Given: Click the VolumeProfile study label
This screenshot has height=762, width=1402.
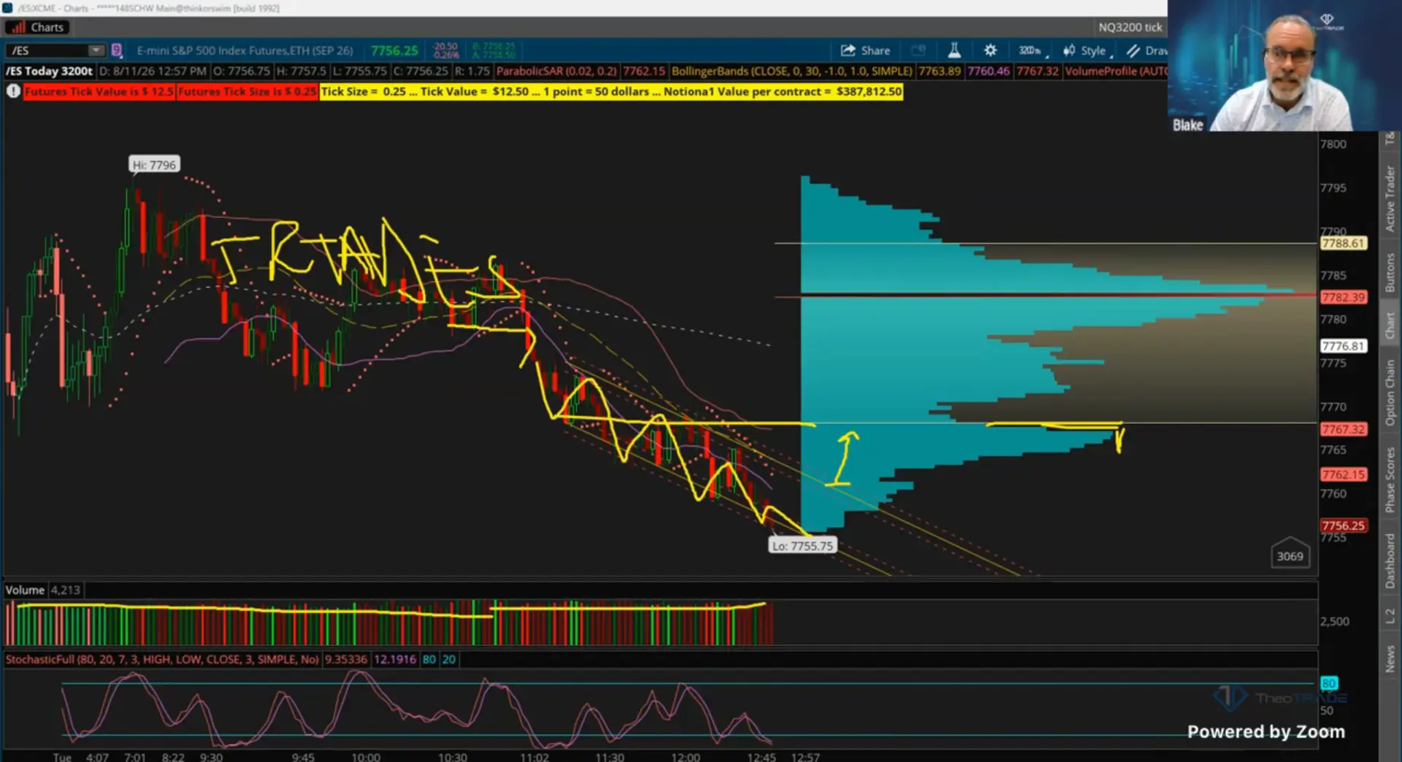Looking at the screenshot, I should pyautogui.click(x=1116, y=71).
